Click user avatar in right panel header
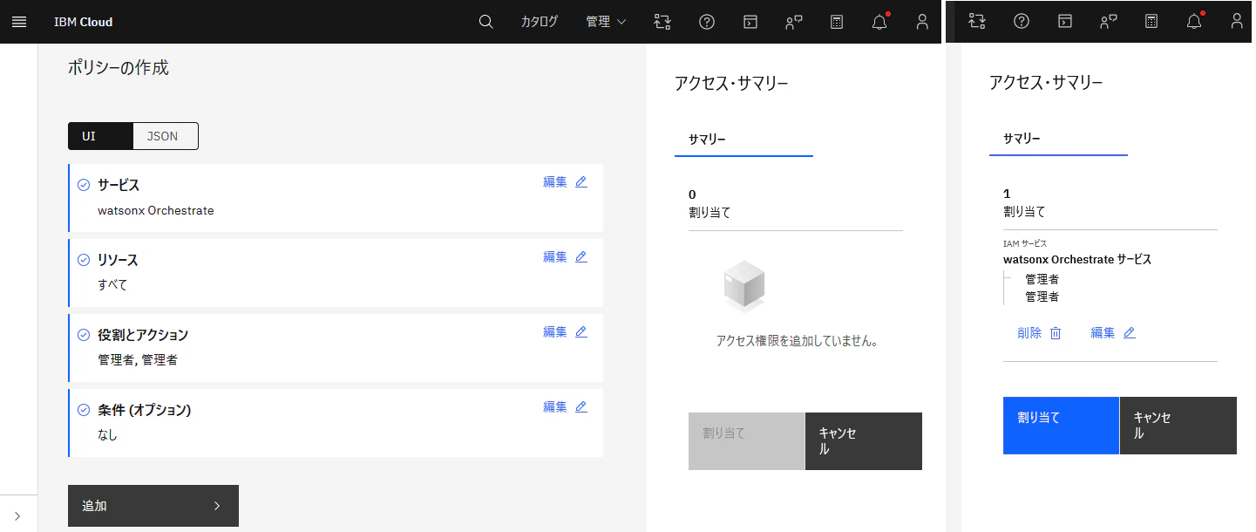Screen dimensions: 1256x532 (x=1237, y=21)
